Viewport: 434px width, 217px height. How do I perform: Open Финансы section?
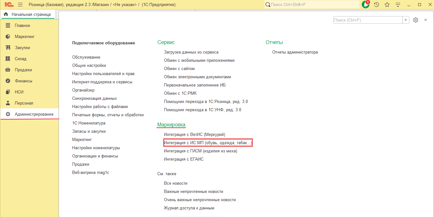coord(29,81)
